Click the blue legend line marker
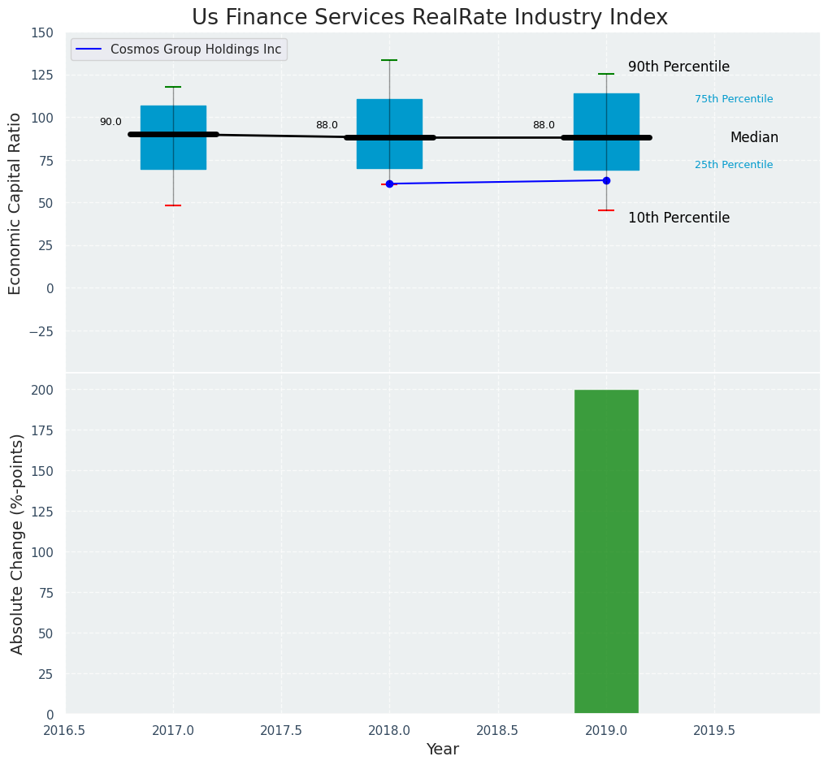 [89, 50]
